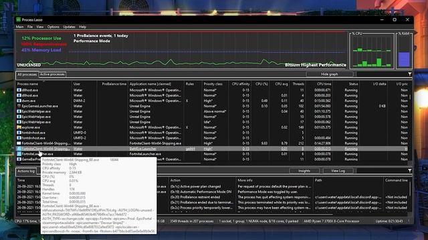
Task: Click the Command line column header in log
Action: (396, 181)
